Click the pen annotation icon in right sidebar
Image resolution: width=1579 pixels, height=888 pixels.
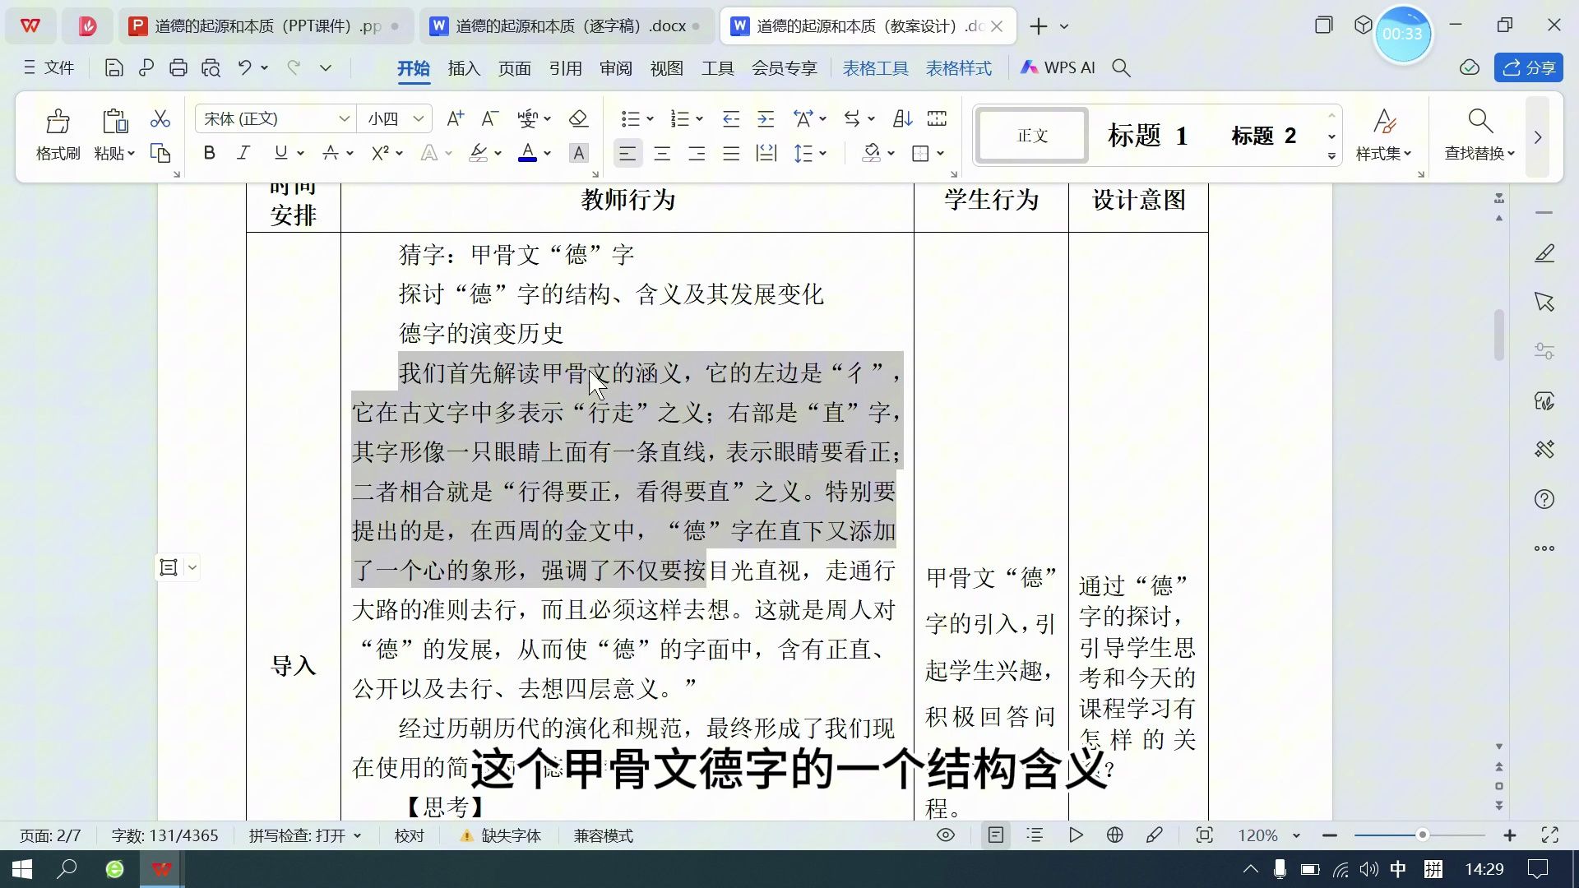tap(1544, 254)
